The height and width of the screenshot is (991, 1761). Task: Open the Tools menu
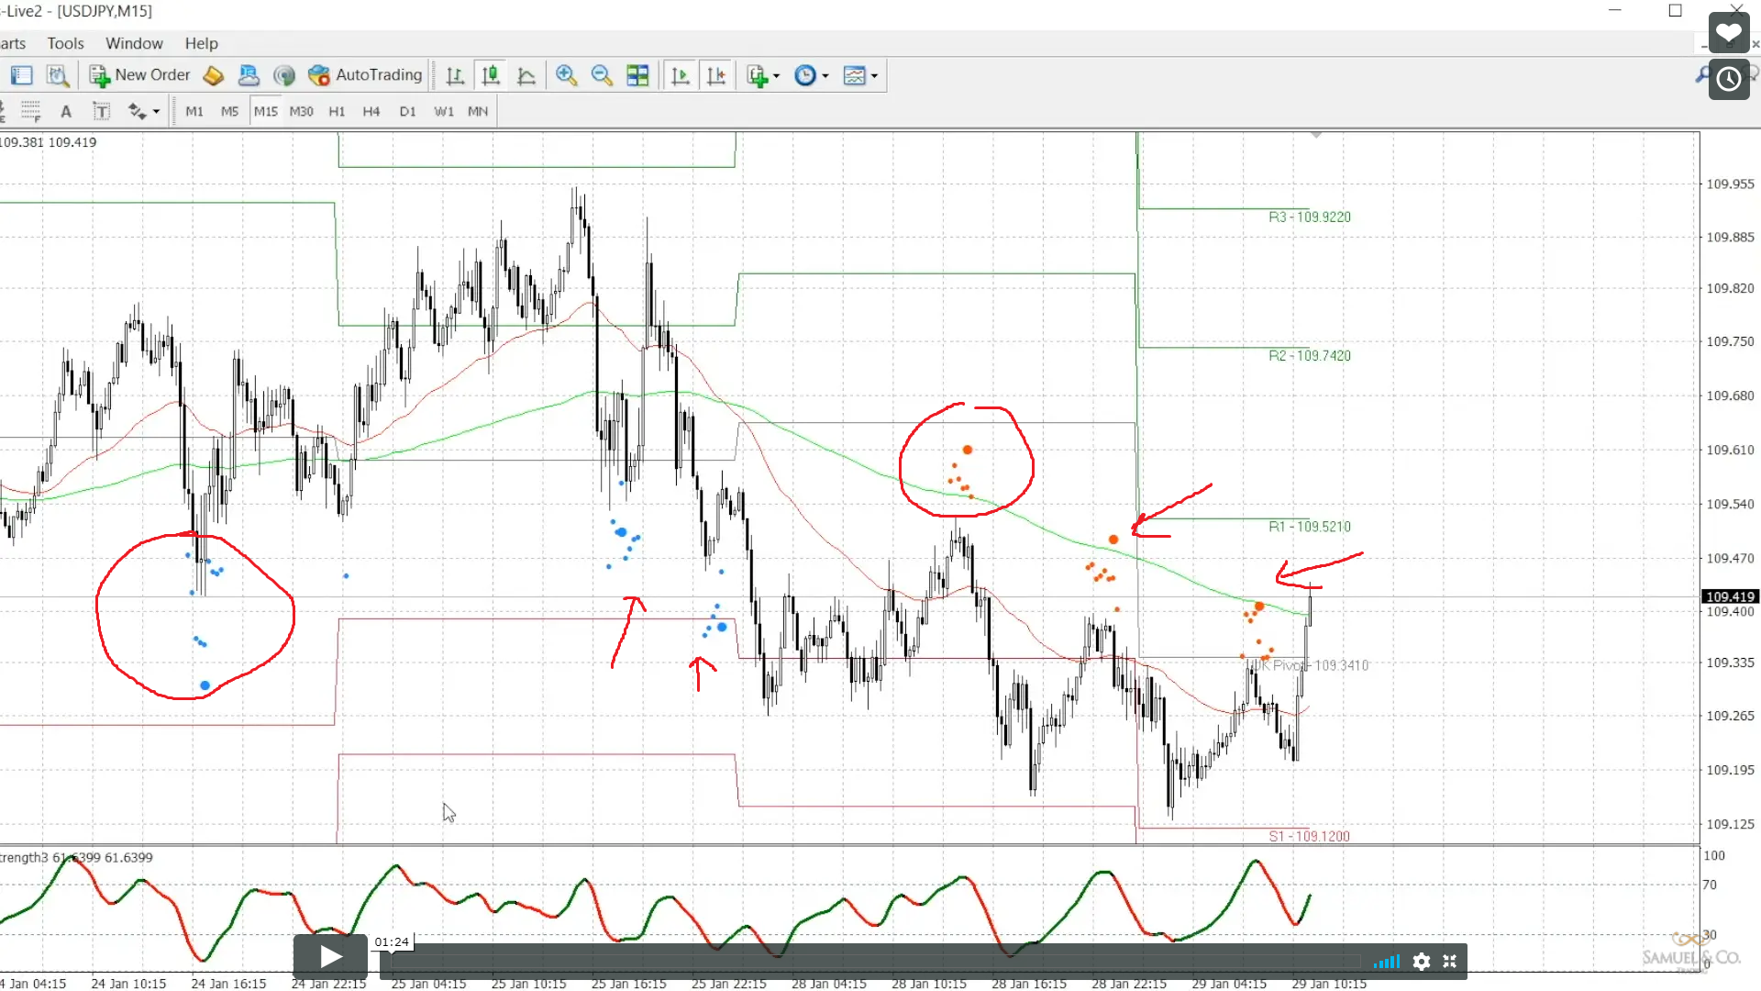(x=65, y=43)
